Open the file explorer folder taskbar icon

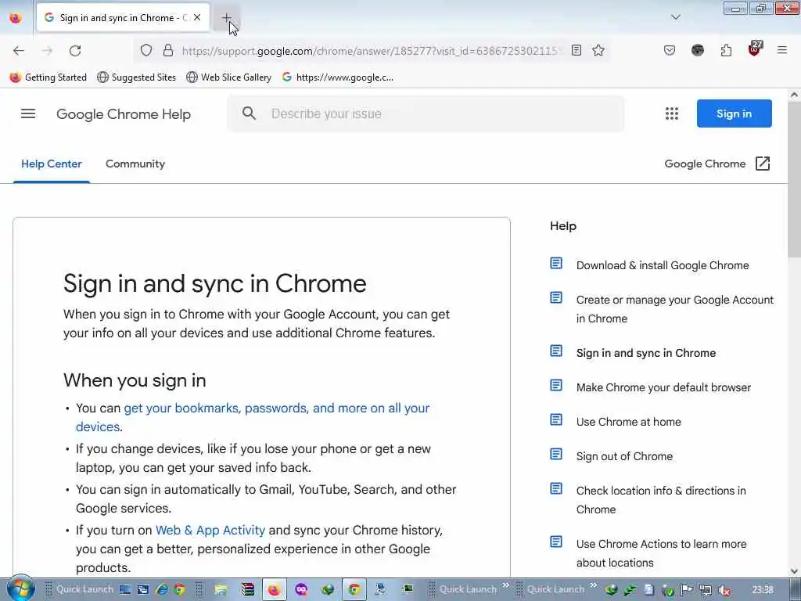pyautogui.click(x=221, y=590)
